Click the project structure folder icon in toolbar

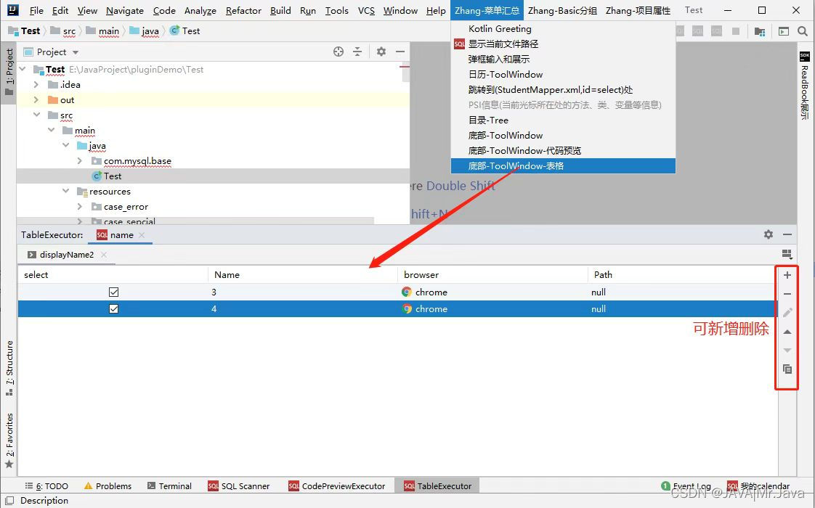point(759,31)
